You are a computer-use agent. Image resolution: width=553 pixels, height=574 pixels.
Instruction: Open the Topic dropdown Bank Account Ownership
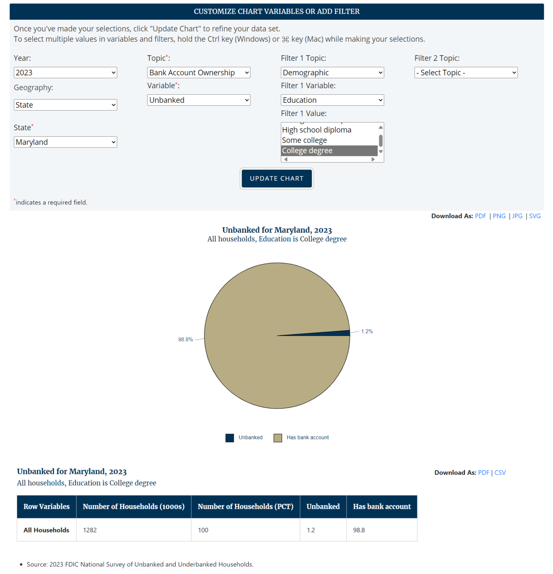[x=199, y=73]
